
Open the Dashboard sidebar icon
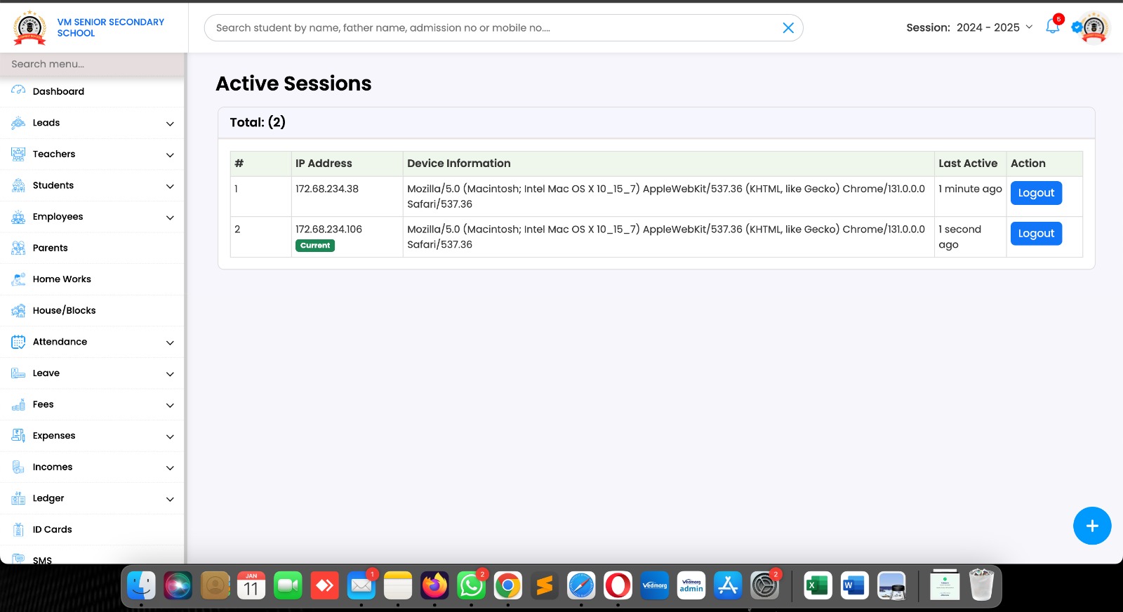pos(18,91)
